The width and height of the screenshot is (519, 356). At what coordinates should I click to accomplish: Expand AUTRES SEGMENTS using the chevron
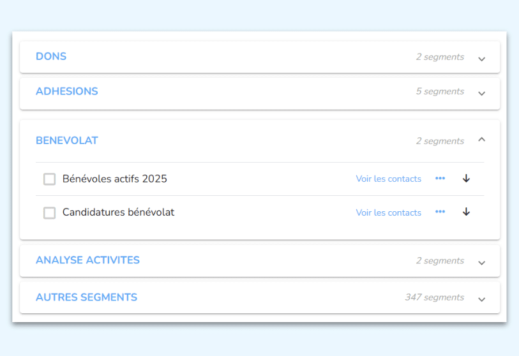click(482, 299)
